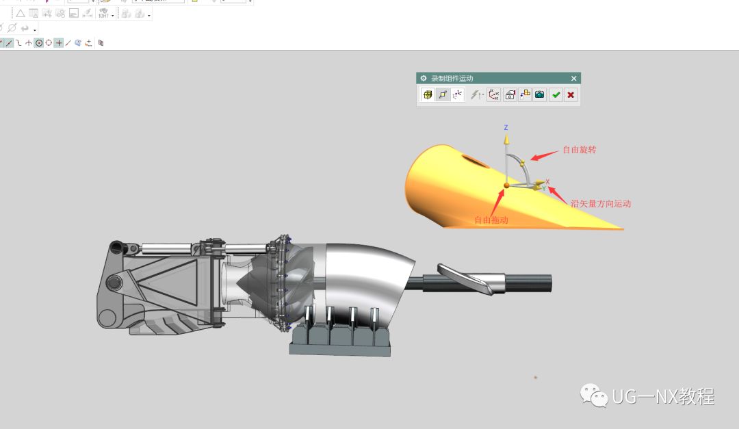The height and width of the screenshot is (429, 739).
Task: Open the dropdown arrow beside the lightning icon
Action: click(x=482, y=95)
